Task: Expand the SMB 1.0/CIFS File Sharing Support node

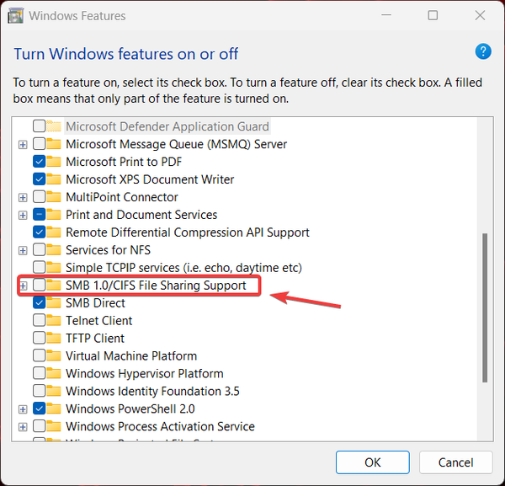Action: click(x=23, y=286)
